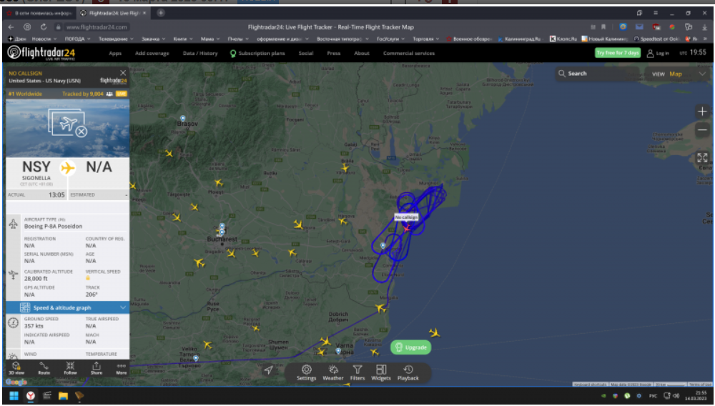The width and height of the screenshot is (715, 406).
Task: Open the Клопс.Ru bookmark
Action: pos(563,39)
